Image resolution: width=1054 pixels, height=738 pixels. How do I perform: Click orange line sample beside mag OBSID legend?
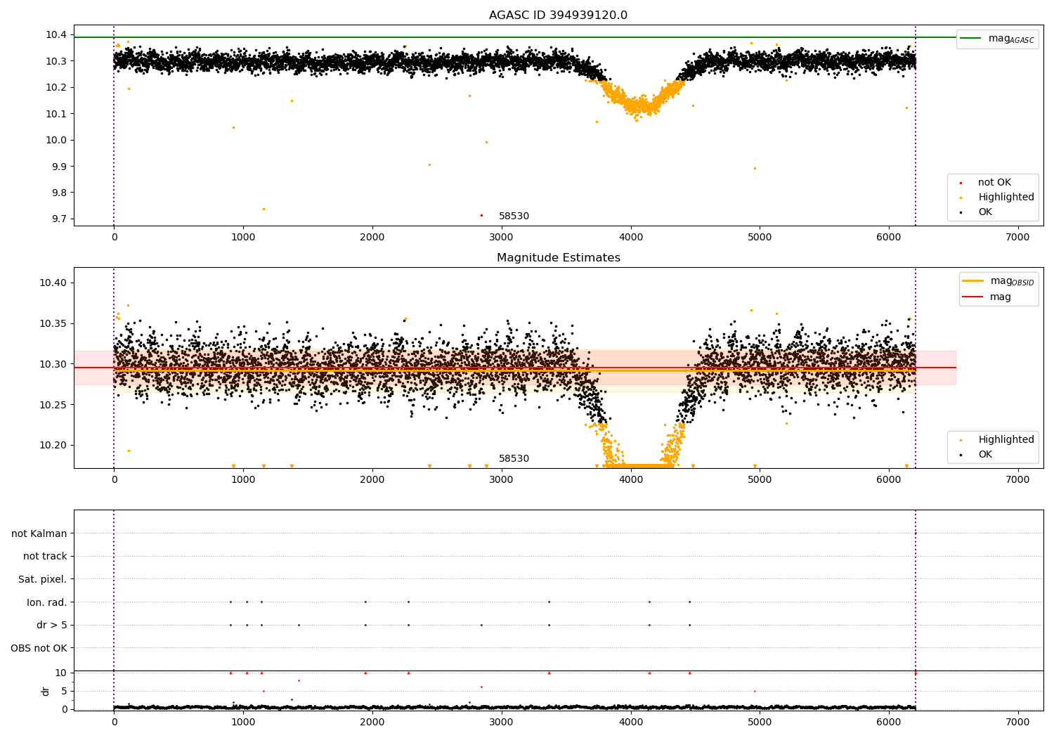click(x=972, y=281)
